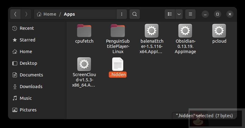Select the PenguinSubtitlePlayer-Linux folder
245x128 pixels.
118,30
